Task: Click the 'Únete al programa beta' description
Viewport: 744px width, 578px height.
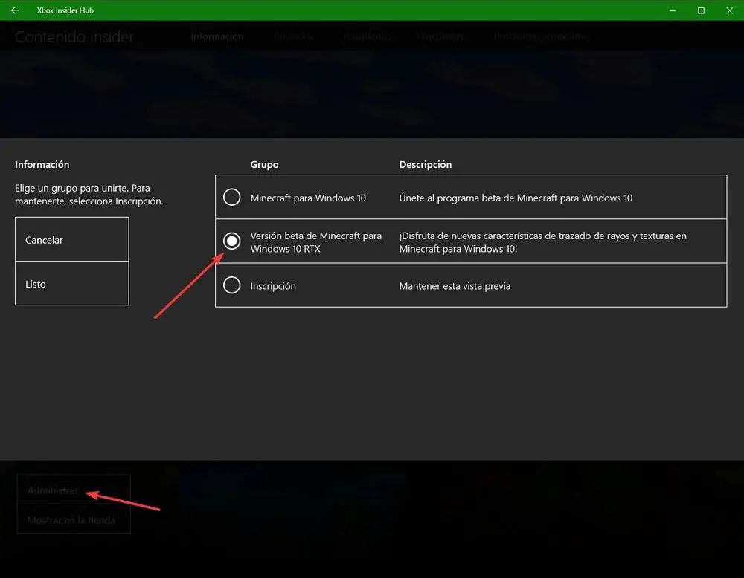Action: [516, 198]
